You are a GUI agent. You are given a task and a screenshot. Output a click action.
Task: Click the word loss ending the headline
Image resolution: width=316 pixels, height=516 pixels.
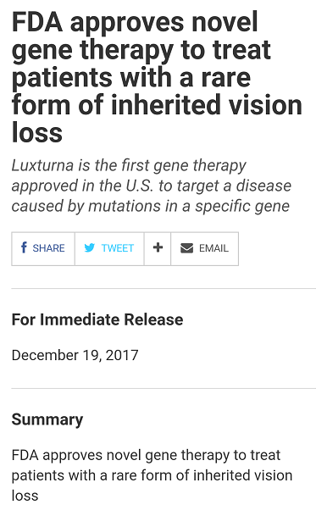click(37, 133)
